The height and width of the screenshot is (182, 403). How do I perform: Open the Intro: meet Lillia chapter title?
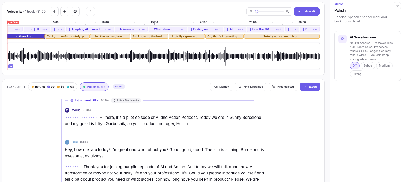point(86,100)
